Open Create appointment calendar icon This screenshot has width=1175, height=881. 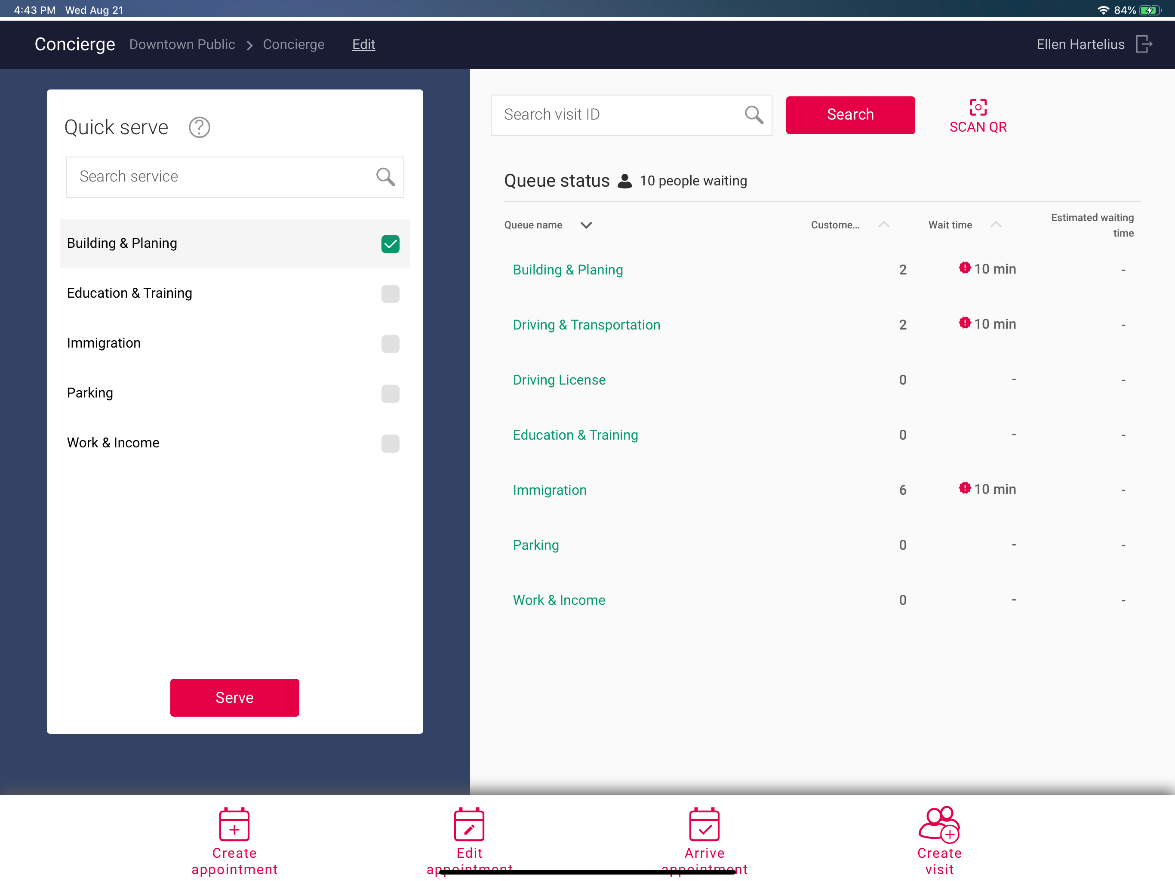[x=234, y=824]
